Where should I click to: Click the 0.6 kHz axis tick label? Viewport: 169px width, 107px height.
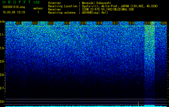pos(2,102)
